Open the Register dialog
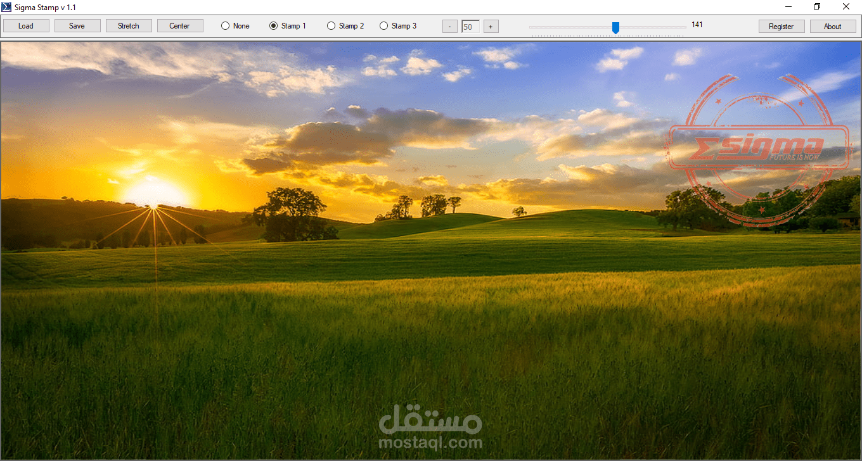This screenshot has height=461, width=862. 782,26
